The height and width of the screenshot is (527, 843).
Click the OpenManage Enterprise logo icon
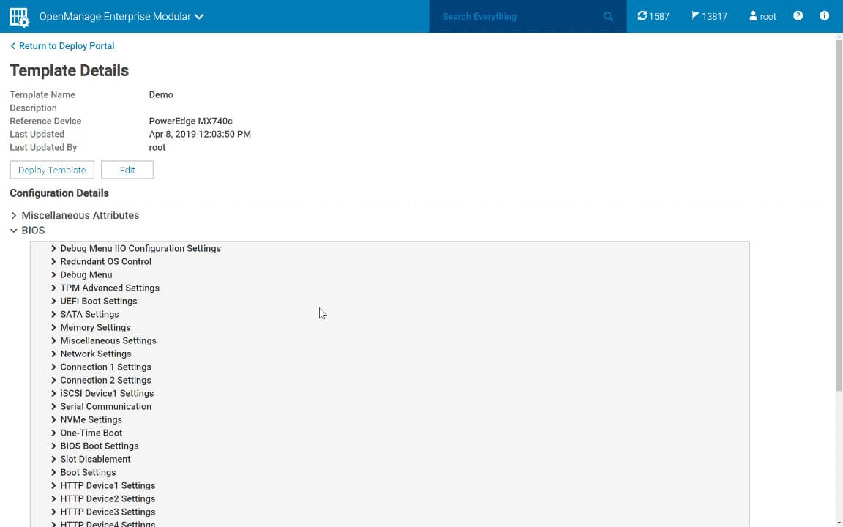pos(19,17)
